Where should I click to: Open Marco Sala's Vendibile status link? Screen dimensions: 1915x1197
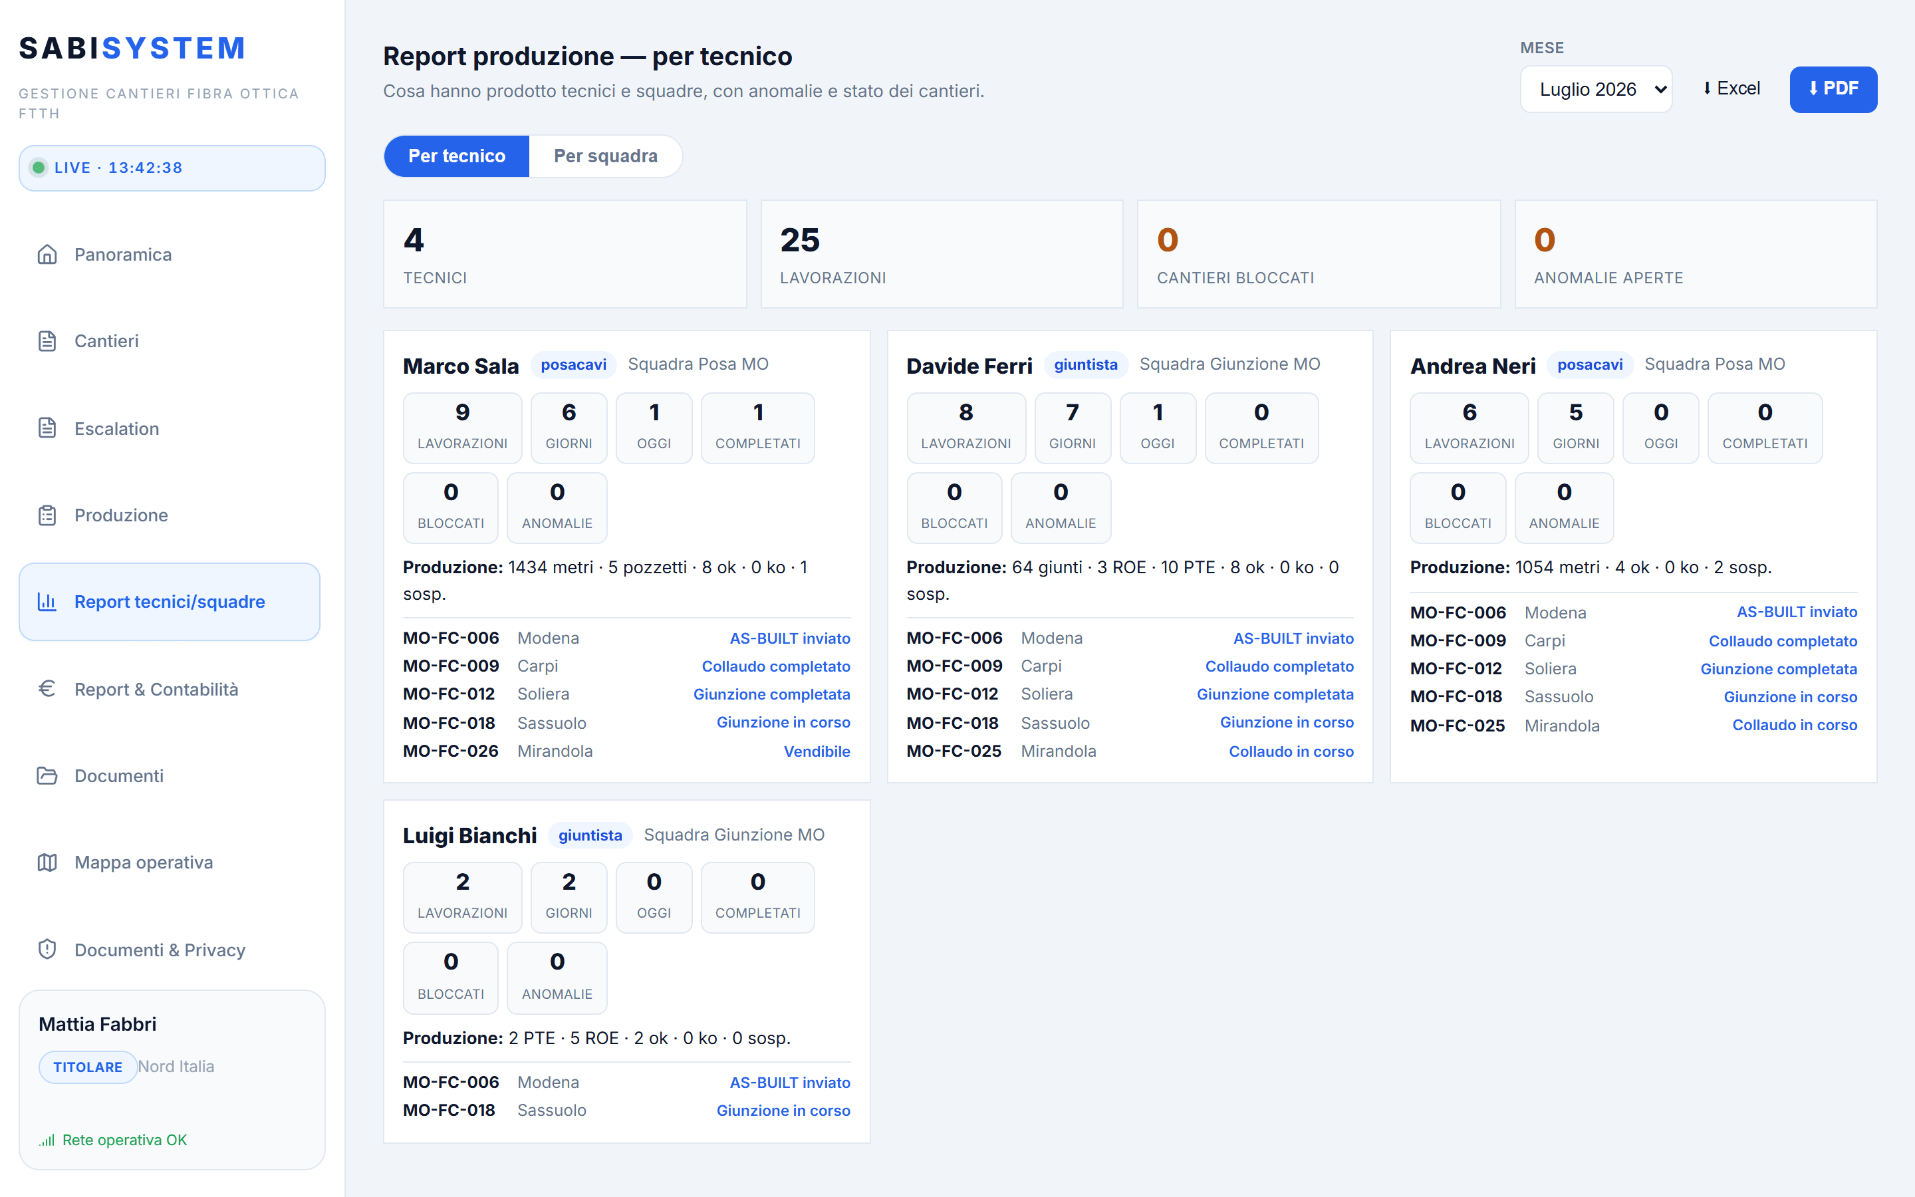tap(817, 751)
